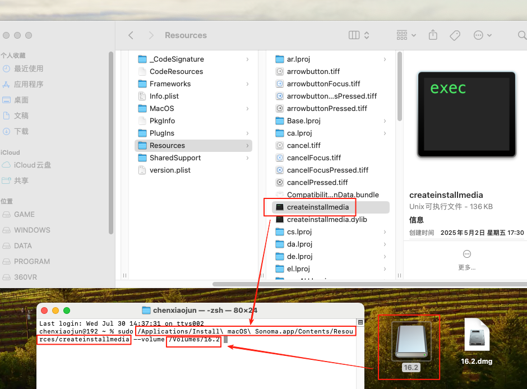527x389 pixels.
Task: Open iCloud云盘 in the sidebar
Action: [x=33, y=165]
